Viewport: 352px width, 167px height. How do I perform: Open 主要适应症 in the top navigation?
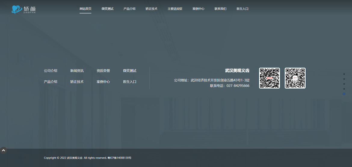tap(175, 9)
